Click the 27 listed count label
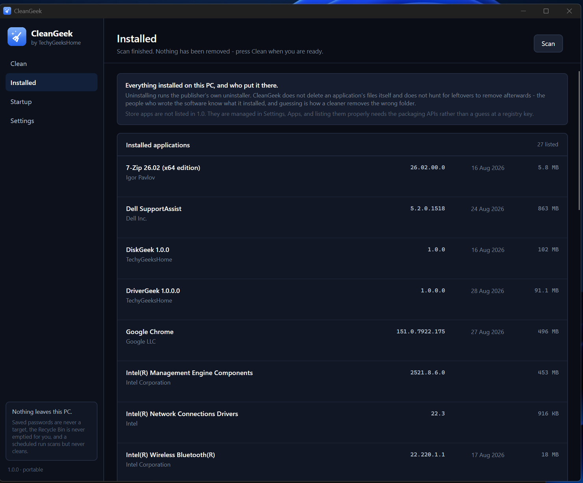The width and height of the screenshot is (583, 483). tap(548, 144)
